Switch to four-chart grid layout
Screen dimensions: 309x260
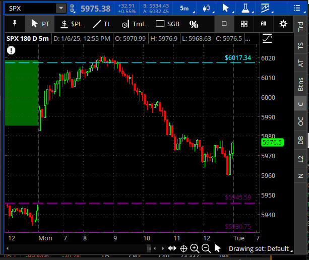[244, 24]
